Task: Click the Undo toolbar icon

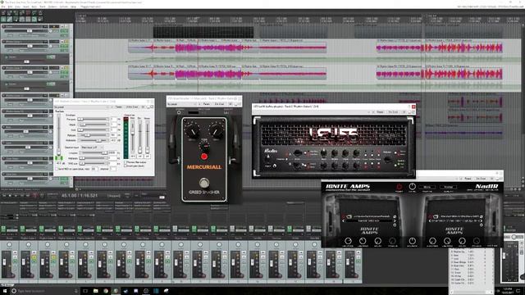Action: (28, 13)
